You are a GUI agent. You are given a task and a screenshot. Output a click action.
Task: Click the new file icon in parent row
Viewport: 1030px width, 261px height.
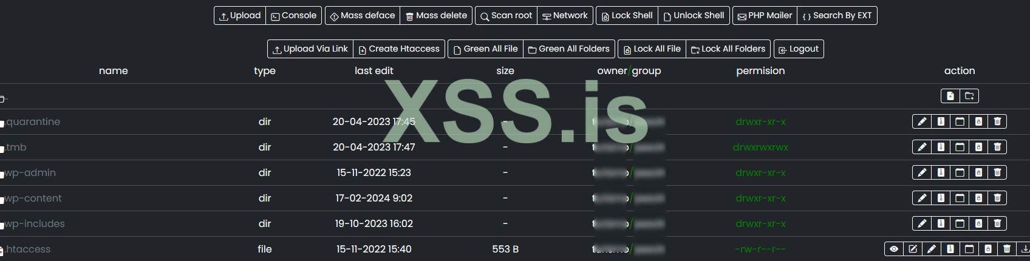click(x=950, y=96)
